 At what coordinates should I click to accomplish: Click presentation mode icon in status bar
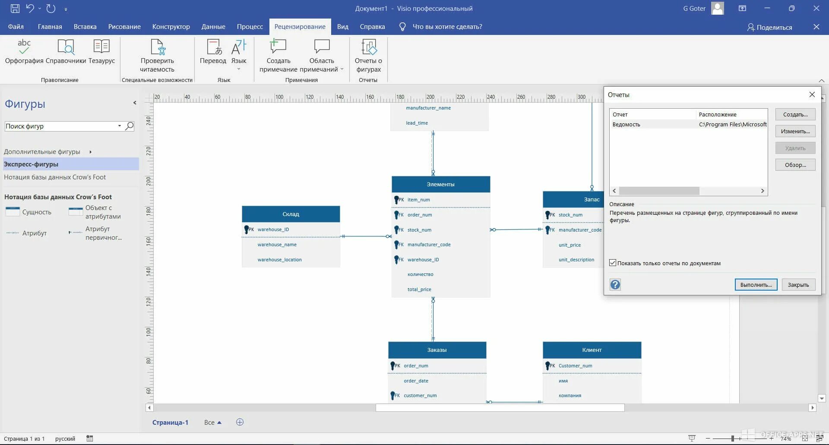(692, 439)
